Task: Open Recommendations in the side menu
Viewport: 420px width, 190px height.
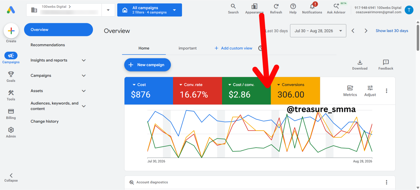Action: pyautogui.click(x=48, y=45)
